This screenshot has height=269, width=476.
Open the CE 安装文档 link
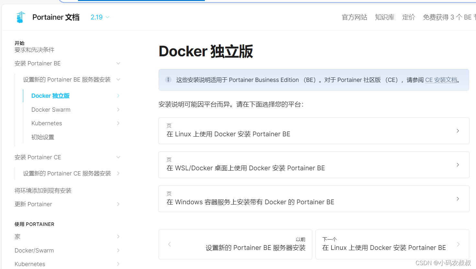pos(441,80)
